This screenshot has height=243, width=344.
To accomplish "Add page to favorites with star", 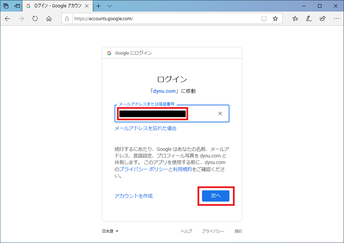I will coord(275,19).
